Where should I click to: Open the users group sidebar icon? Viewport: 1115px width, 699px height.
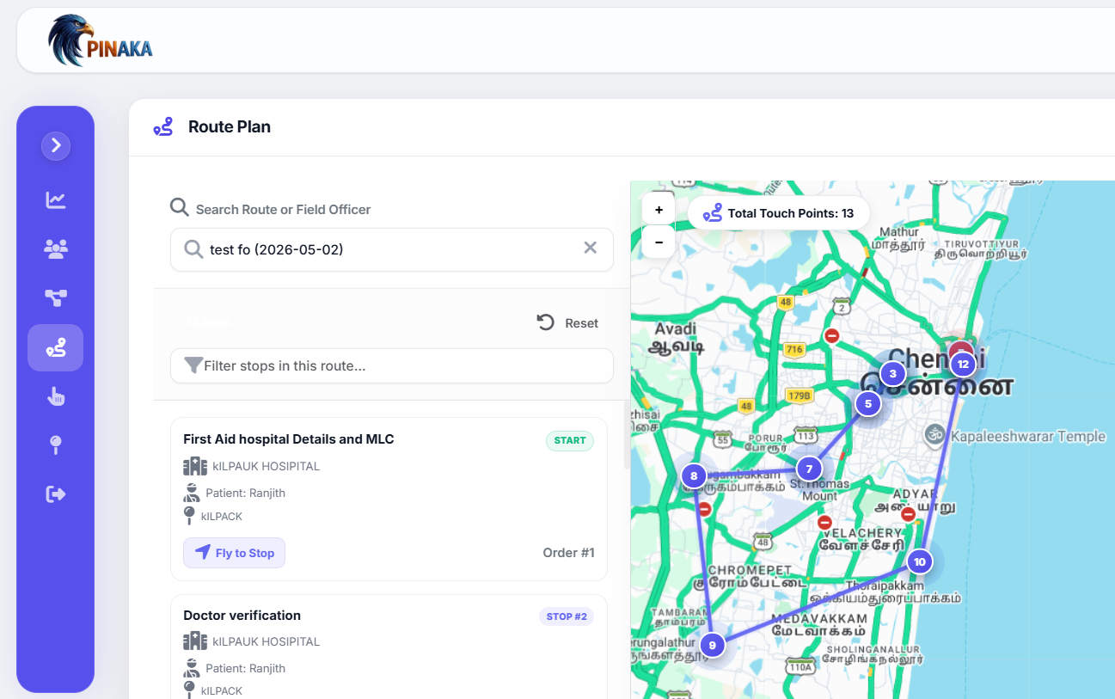[x=56, y=249]
